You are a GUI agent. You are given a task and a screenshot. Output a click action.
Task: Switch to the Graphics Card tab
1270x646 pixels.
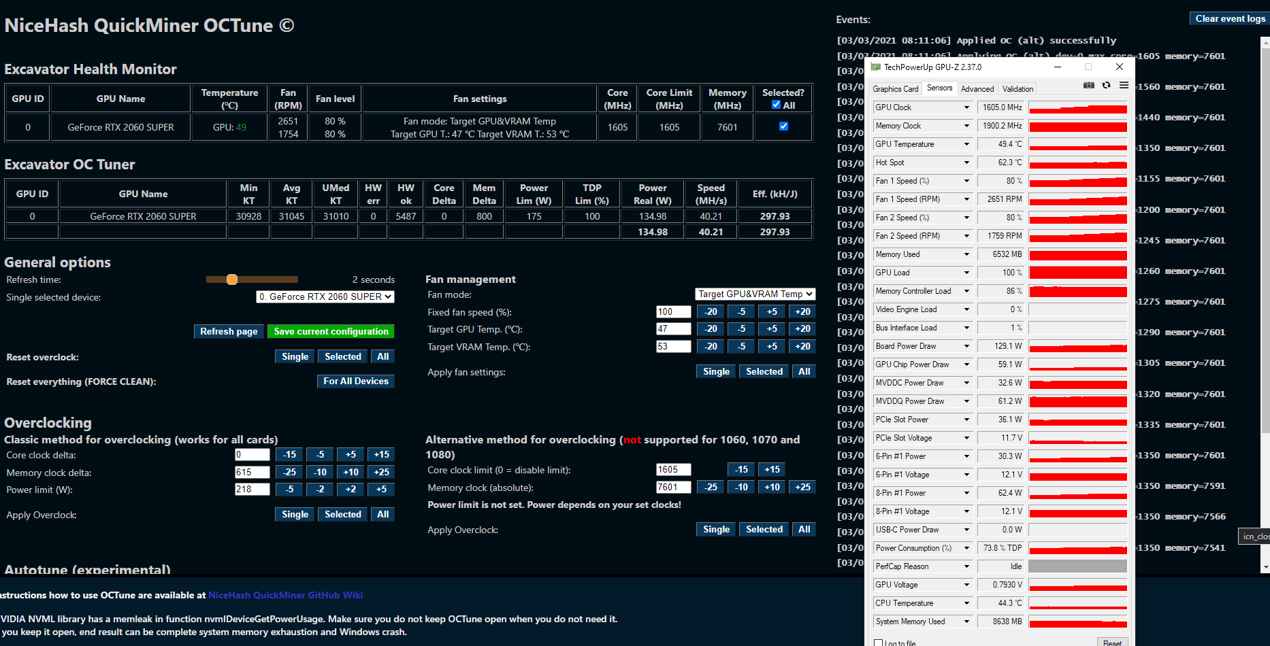click(895, 88)
